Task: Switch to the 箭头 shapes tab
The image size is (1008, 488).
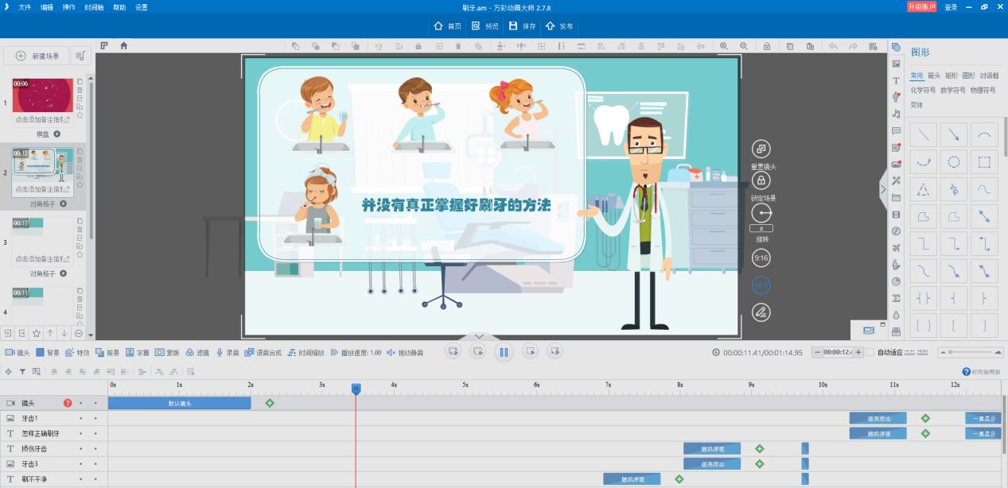Action: coord(934,76)
